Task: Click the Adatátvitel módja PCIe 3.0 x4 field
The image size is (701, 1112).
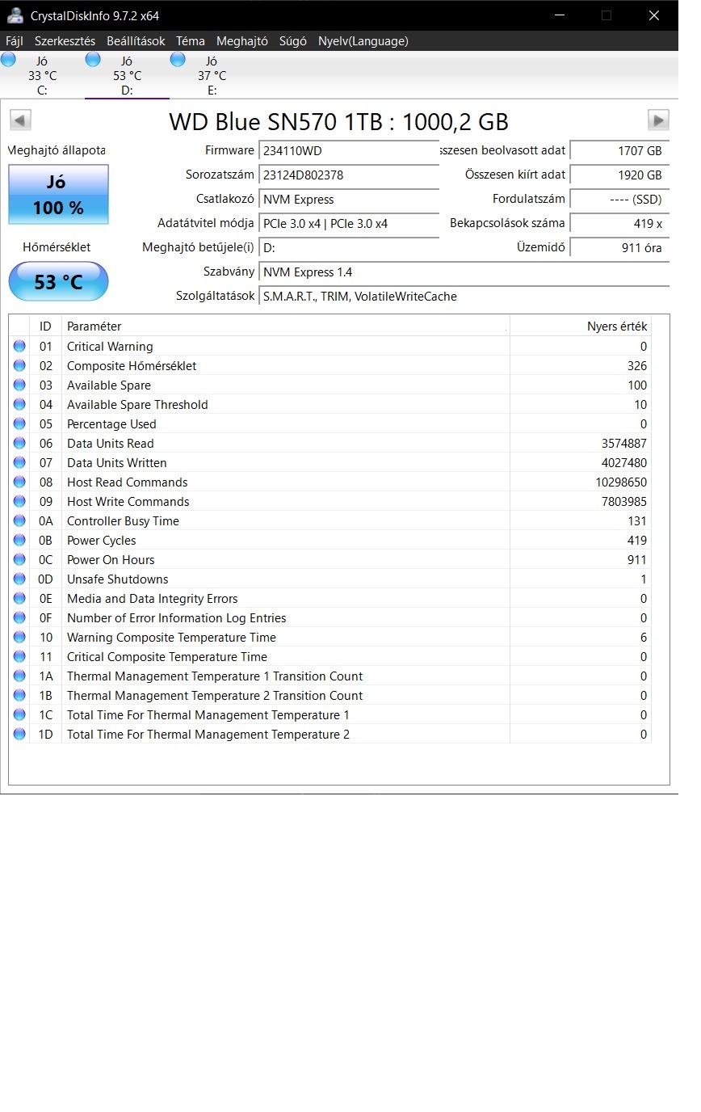Action: [349, 223]
